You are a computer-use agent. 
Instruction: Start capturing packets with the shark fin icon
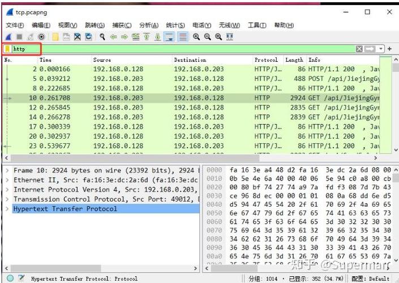(x=8, y=37)
